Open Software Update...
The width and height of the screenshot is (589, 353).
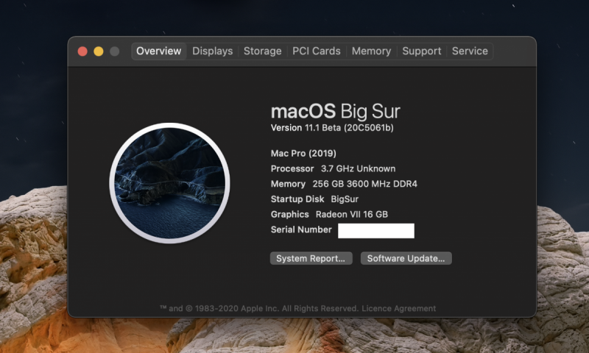point(406,258)
